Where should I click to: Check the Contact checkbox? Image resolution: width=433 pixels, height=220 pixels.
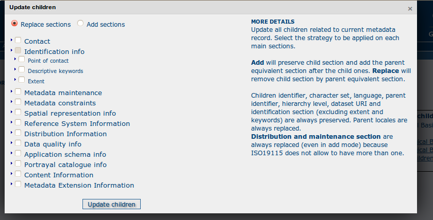point(18,40)
